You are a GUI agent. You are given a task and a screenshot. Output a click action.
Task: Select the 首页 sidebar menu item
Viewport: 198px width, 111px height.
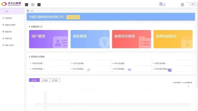pos(12,11)
